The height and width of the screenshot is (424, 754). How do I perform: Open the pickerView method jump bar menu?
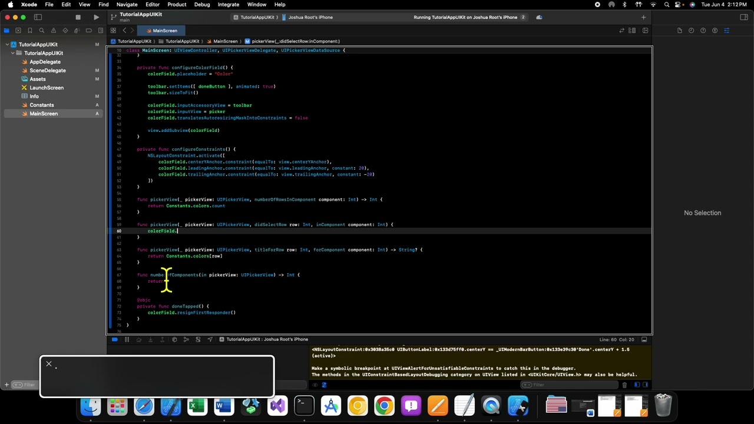tap(292, 41)
